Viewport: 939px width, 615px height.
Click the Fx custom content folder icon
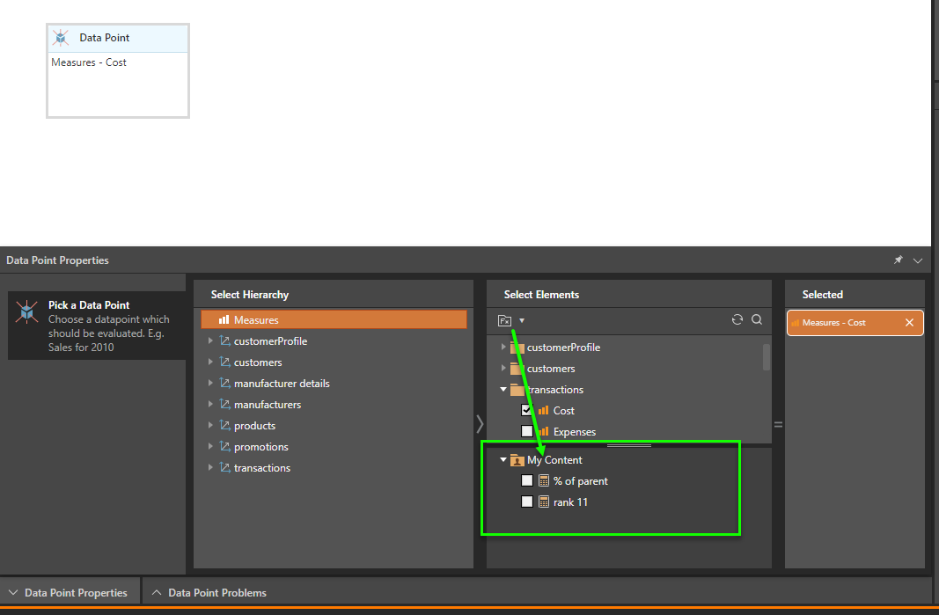504,320
